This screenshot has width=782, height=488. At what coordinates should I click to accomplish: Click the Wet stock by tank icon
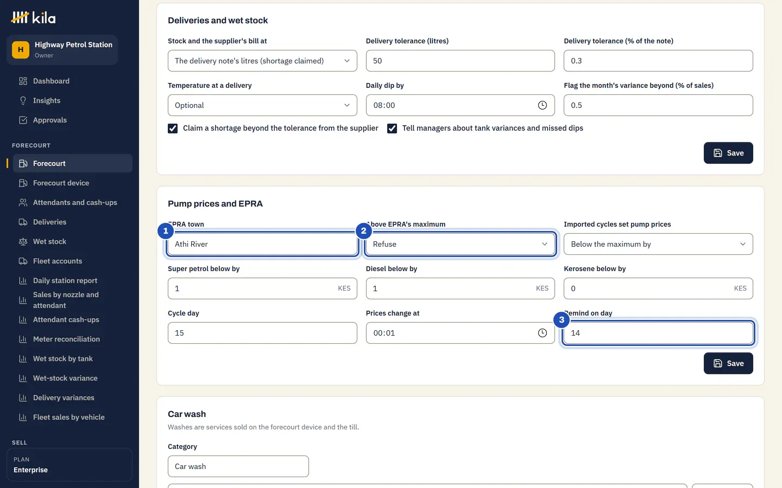click(23, 358)
